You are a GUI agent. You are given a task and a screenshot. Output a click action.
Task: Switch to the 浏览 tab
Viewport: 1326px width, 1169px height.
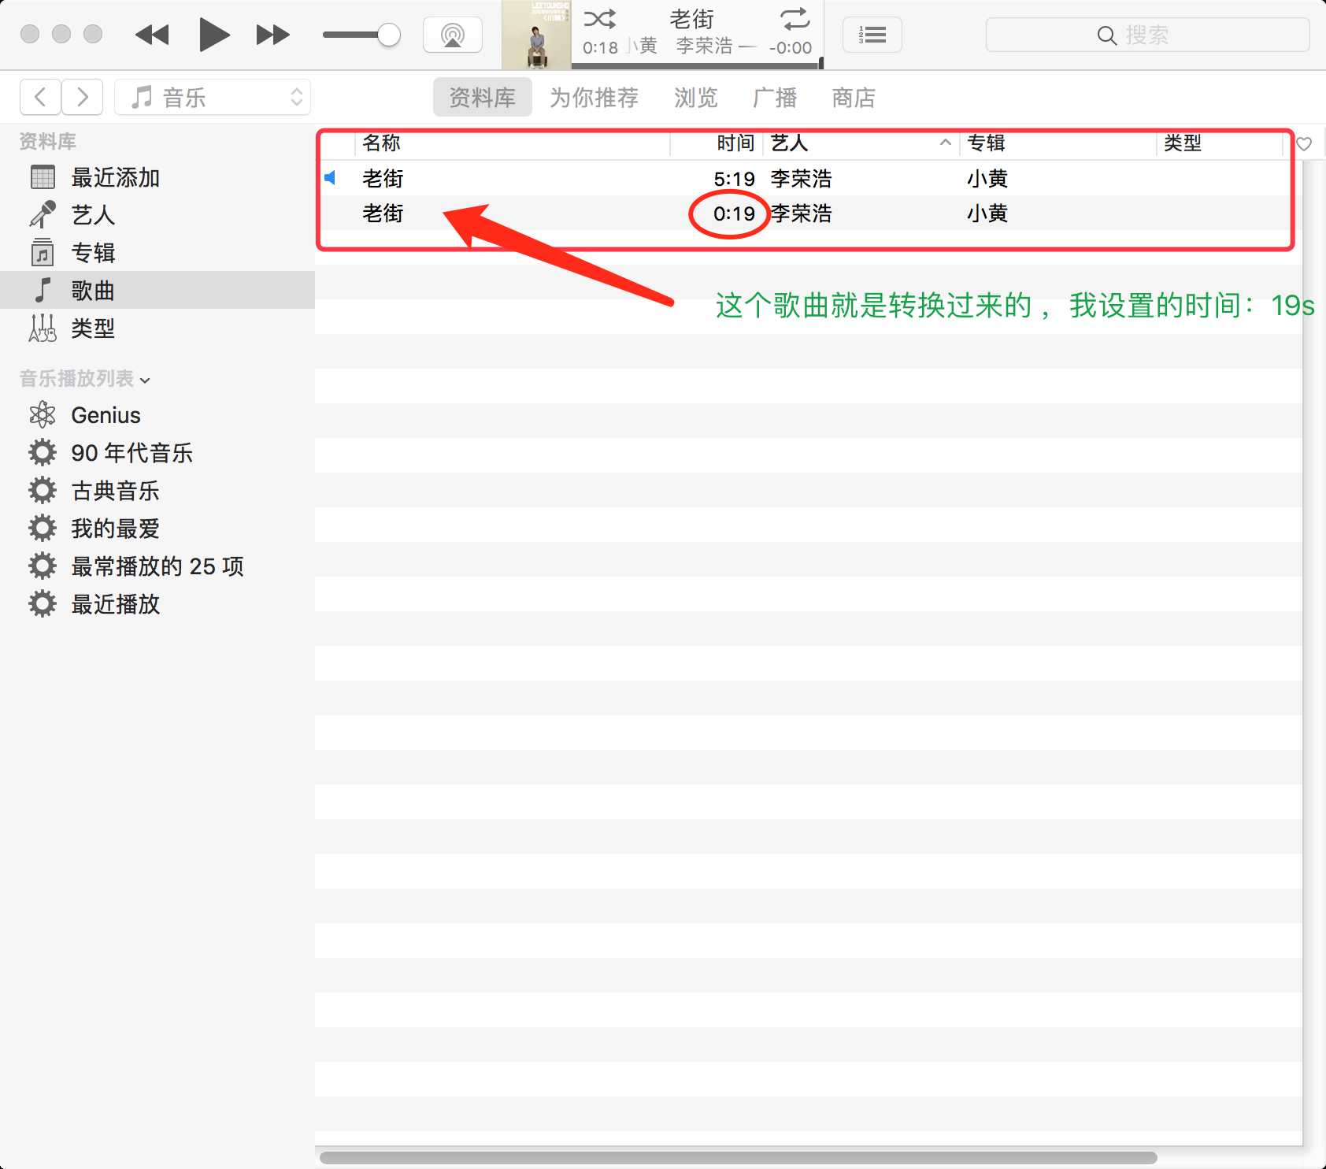pyautogui.click(x=696, y=97)
